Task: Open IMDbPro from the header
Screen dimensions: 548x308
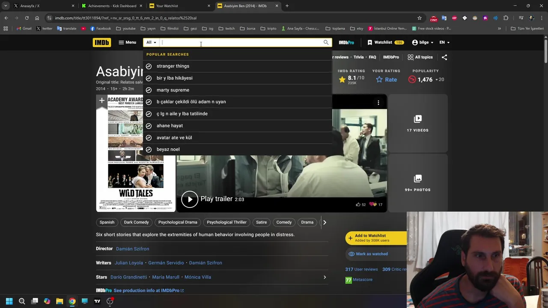Action: click(x=346, y=42)
